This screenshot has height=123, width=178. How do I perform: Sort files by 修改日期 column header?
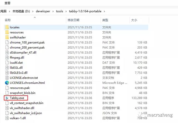coord(73,20)
